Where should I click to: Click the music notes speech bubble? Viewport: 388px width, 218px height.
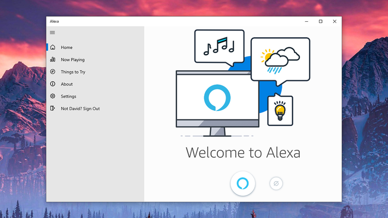pyautogui.click(x=219, y=47)
